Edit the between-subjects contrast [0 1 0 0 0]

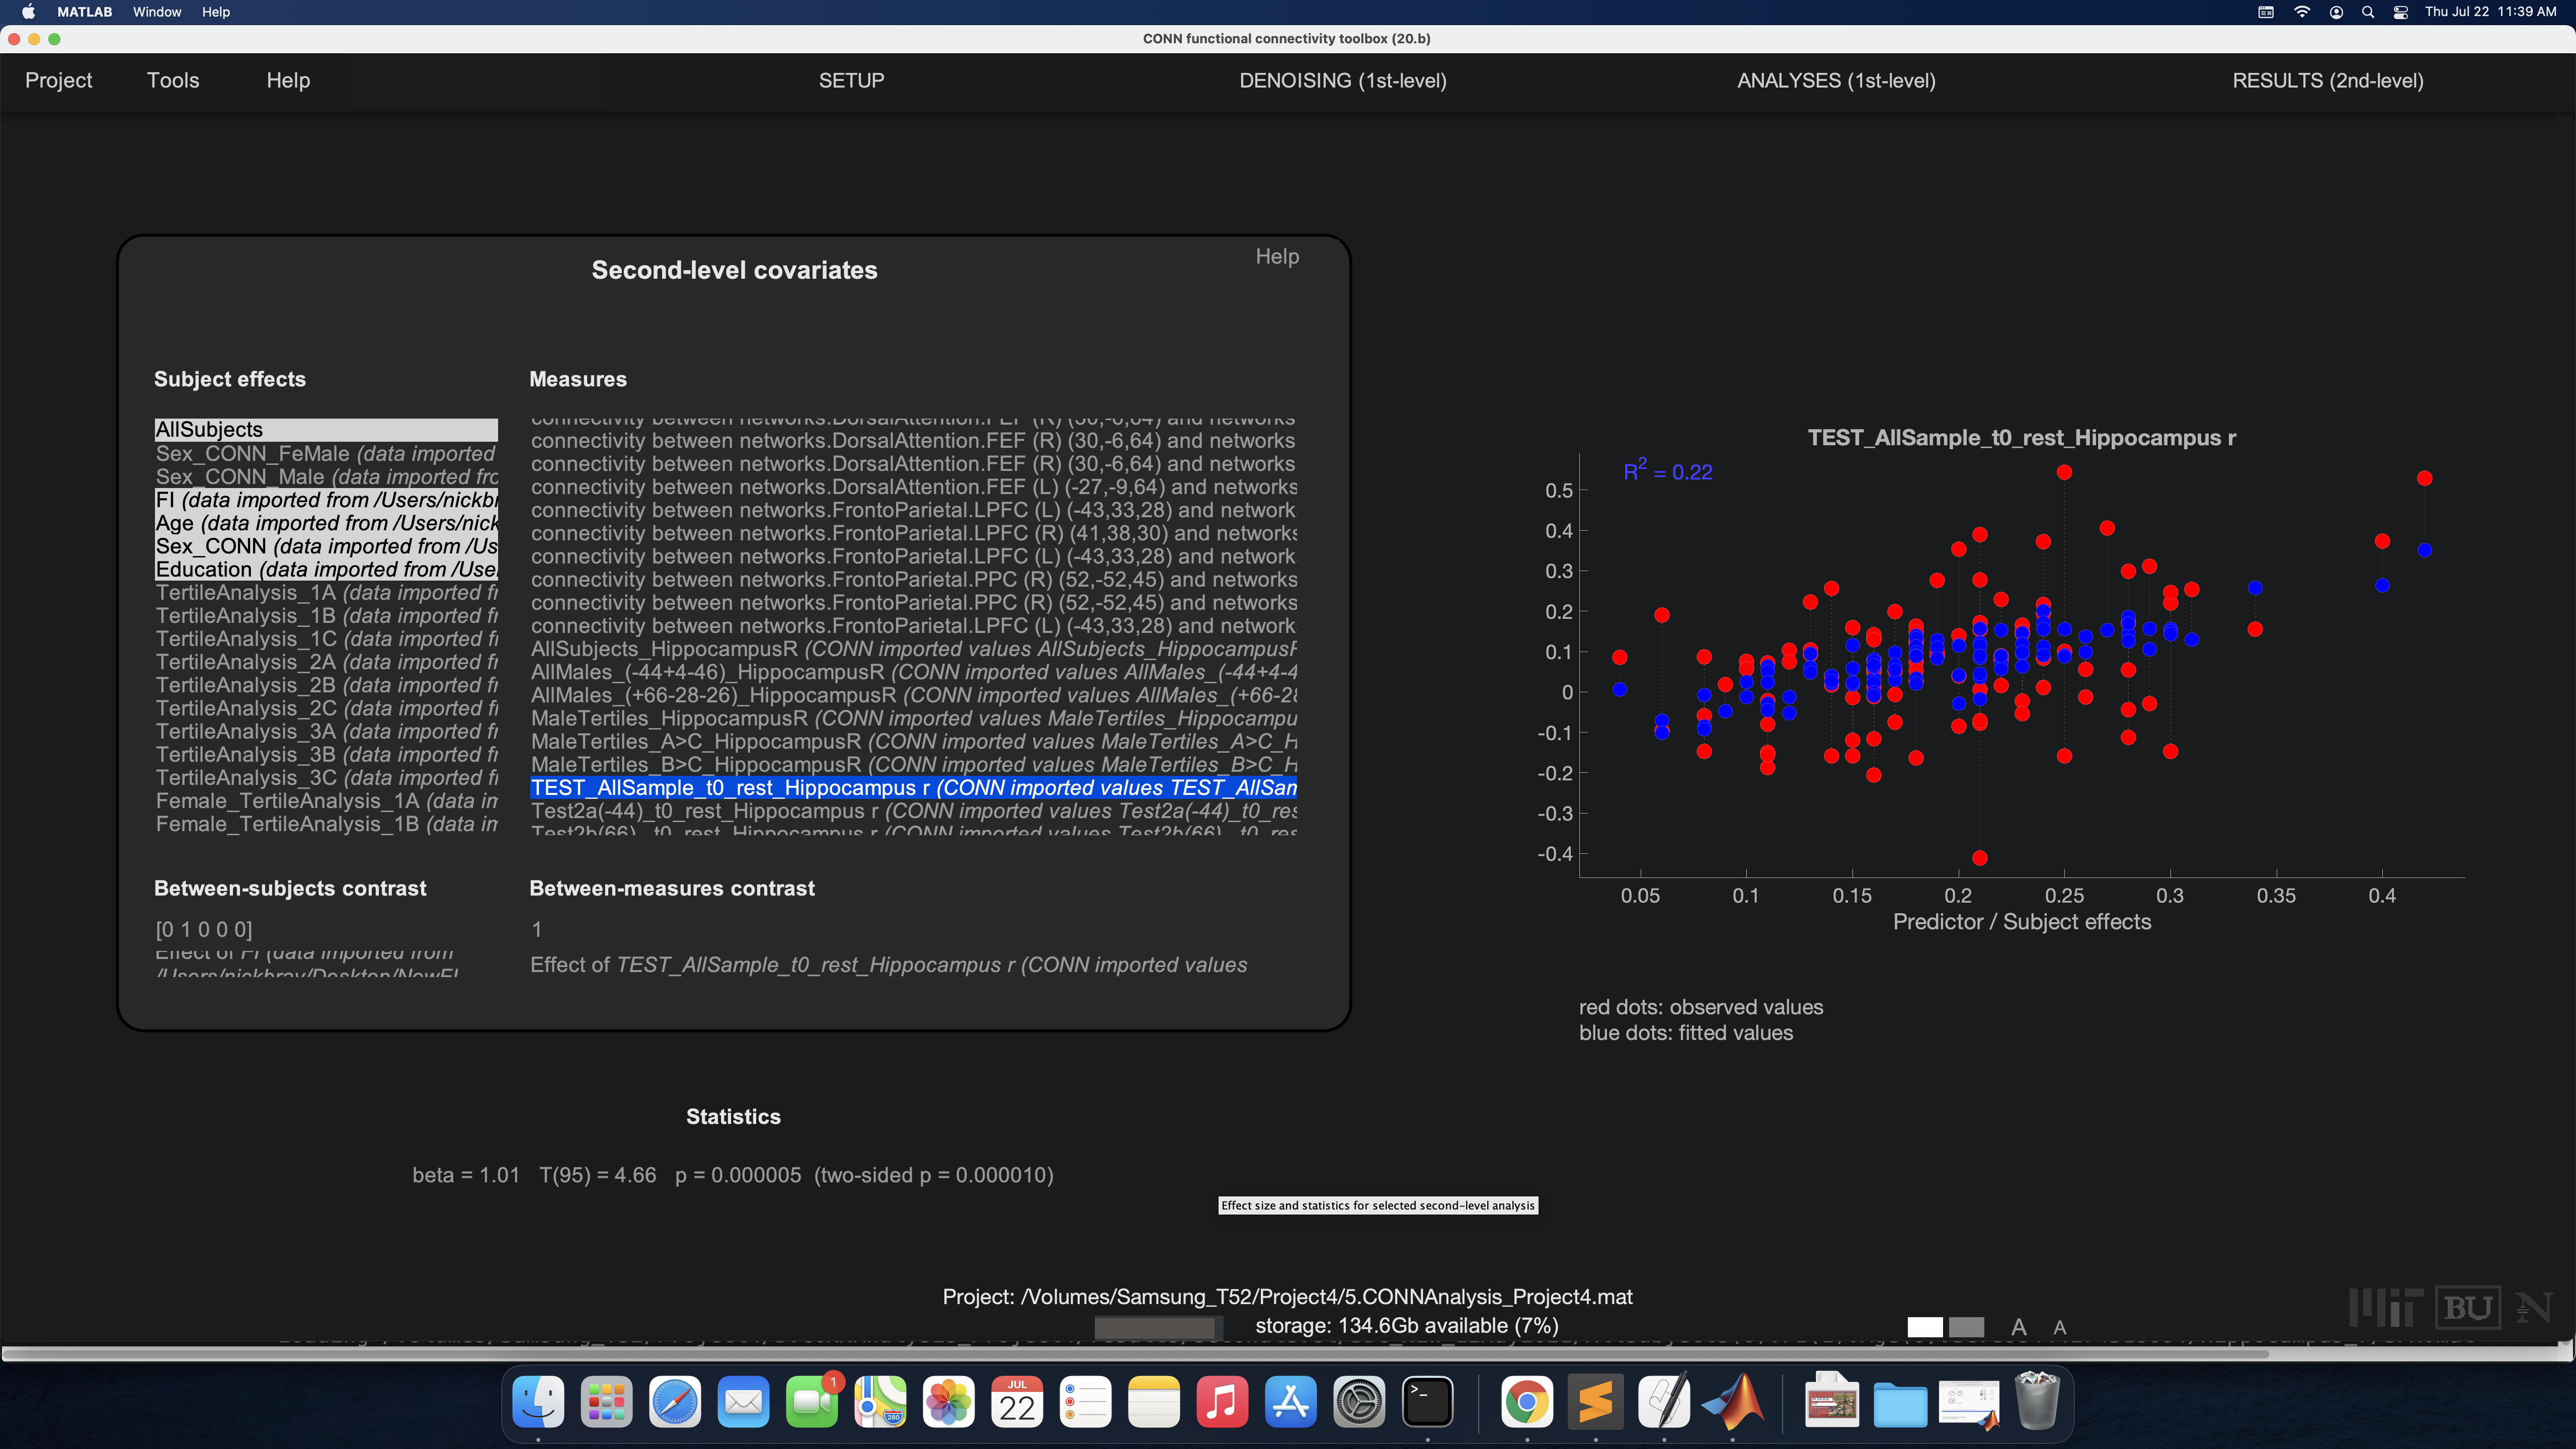click(x=204, y=930)
